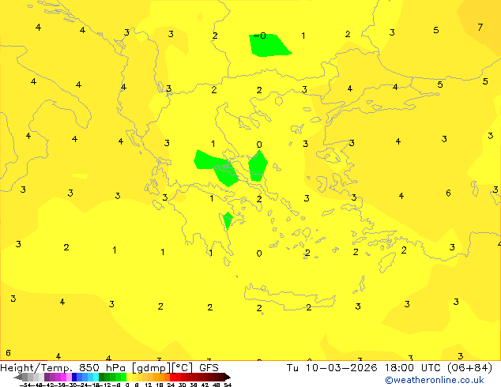Screen dimensions: 501x387
Task: Click the 'Height/Temp. 850 hPa' chart title
Action: coord(63,368)
